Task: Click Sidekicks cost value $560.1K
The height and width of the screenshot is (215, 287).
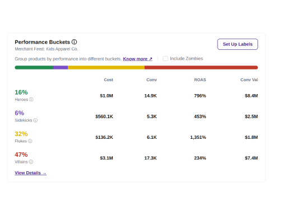Action: tap(104, 116)
